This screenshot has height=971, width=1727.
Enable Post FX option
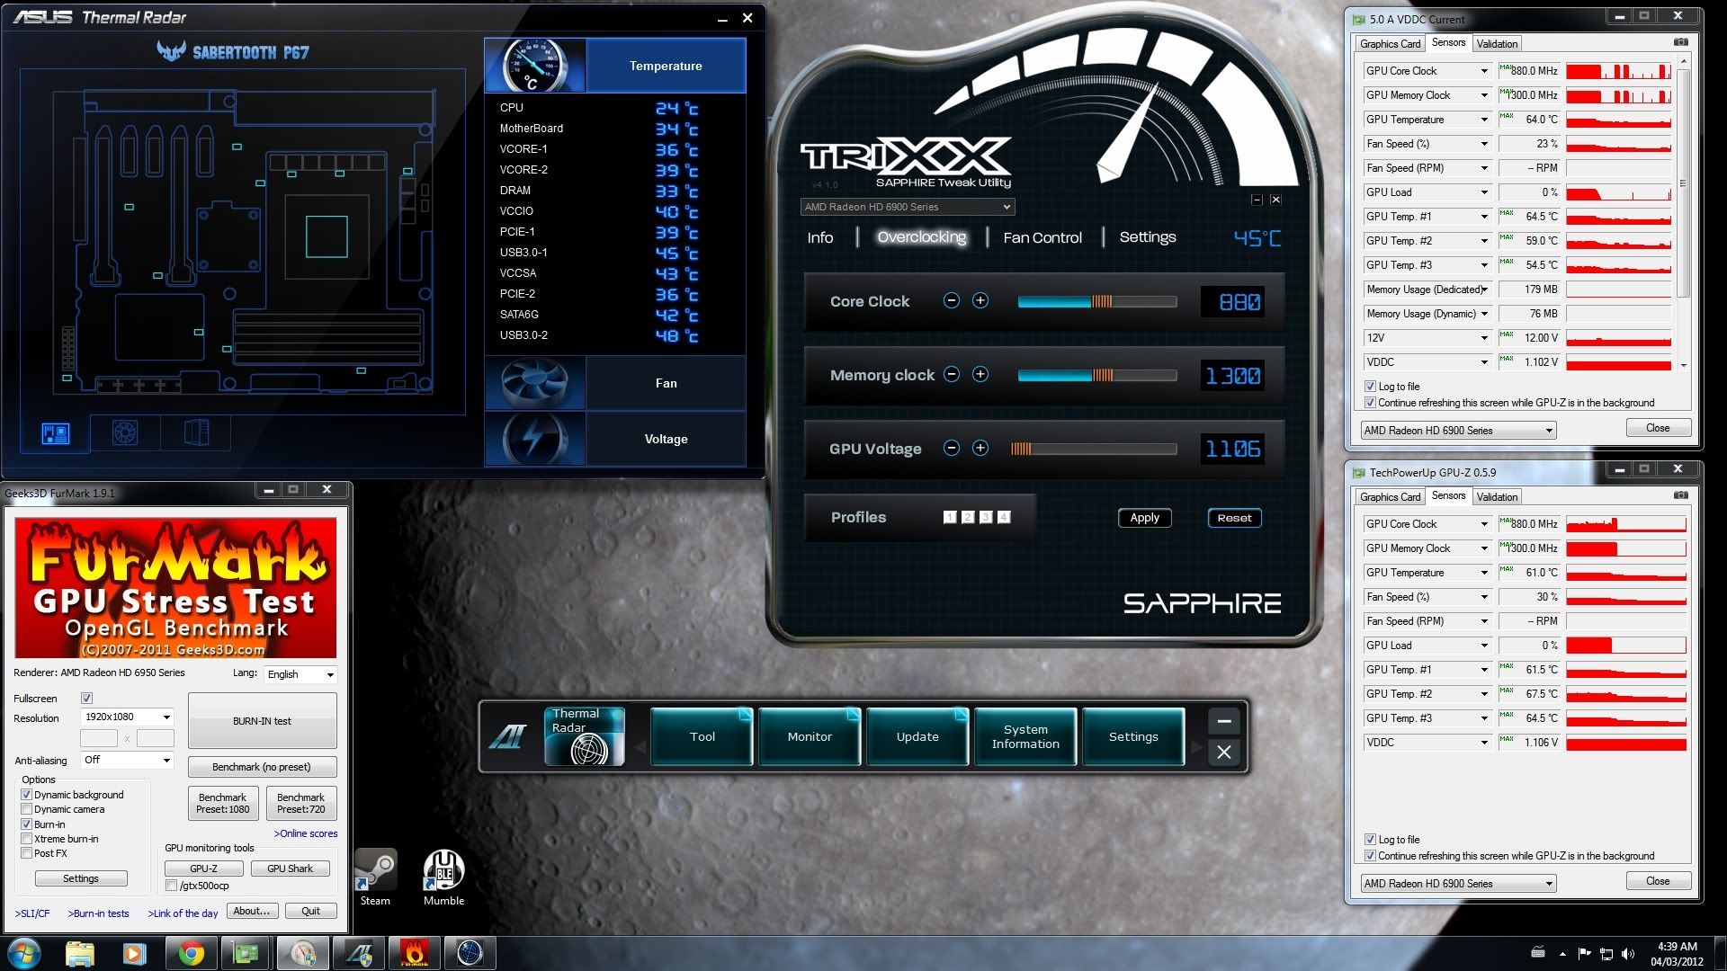coord(26,853)
